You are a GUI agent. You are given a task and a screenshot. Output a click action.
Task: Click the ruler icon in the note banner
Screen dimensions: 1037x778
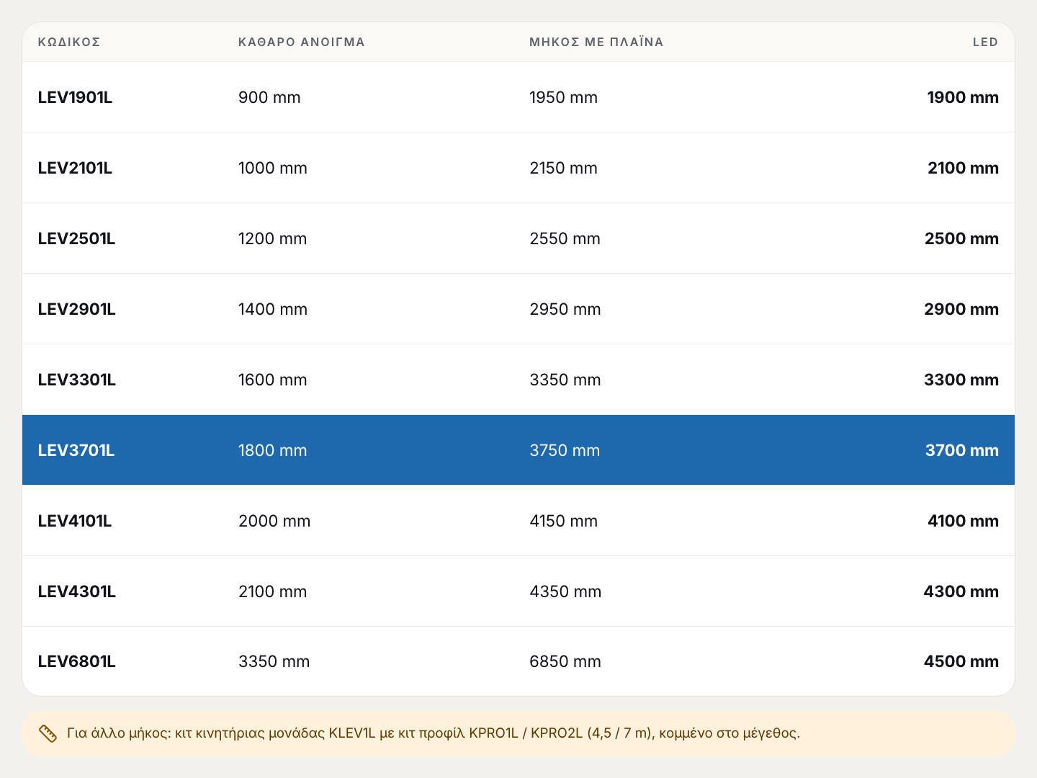[x=48, y=733]
